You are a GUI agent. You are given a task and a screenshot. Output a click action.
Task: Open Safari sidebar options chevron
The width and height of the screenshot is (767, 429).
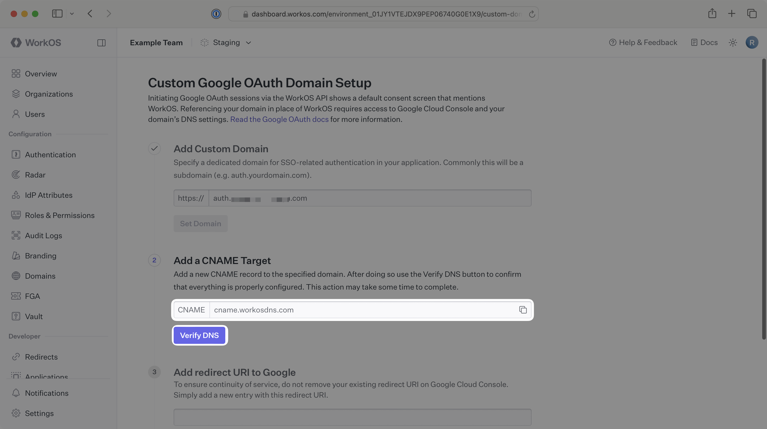pyautogui.click(x=72, y=13)
